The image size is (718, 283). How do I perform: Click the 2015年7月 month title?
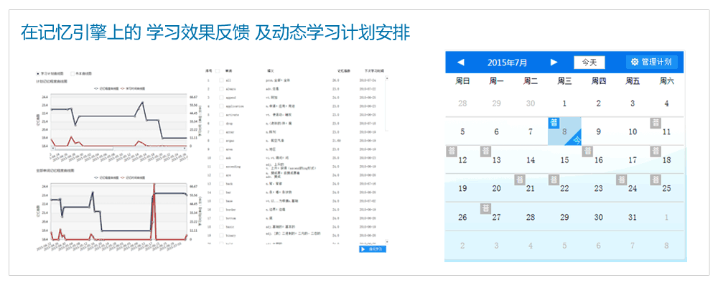[507, 62]
